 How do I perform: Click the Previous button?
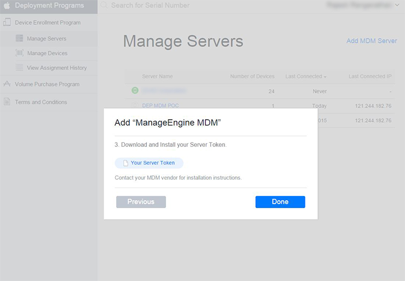tap(141, 202)
